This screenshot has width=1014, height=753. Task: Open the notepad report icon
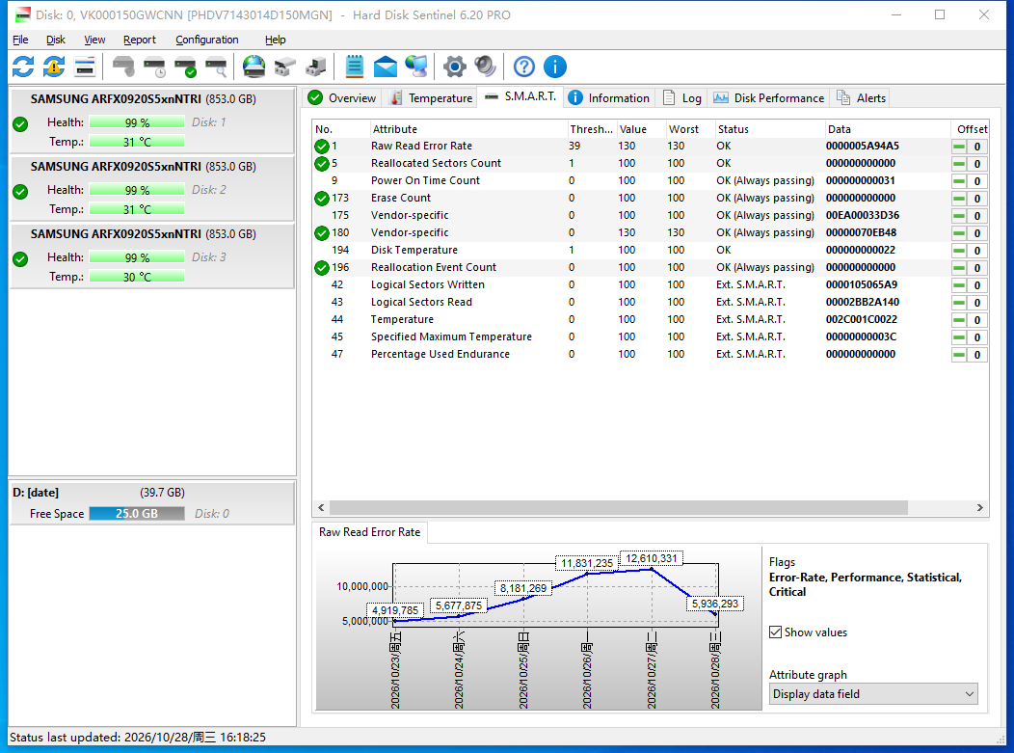pos(355,67)
